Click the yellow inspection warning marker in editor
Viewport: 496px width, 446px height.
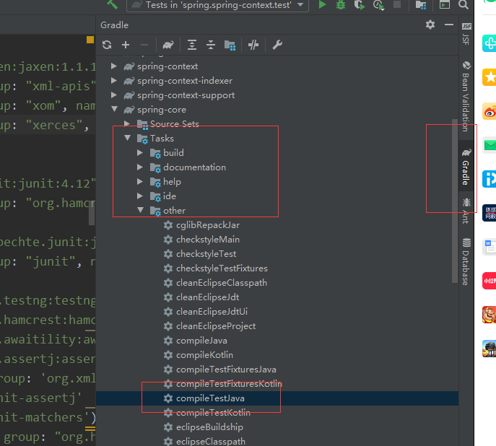click(x=90, y=40)
